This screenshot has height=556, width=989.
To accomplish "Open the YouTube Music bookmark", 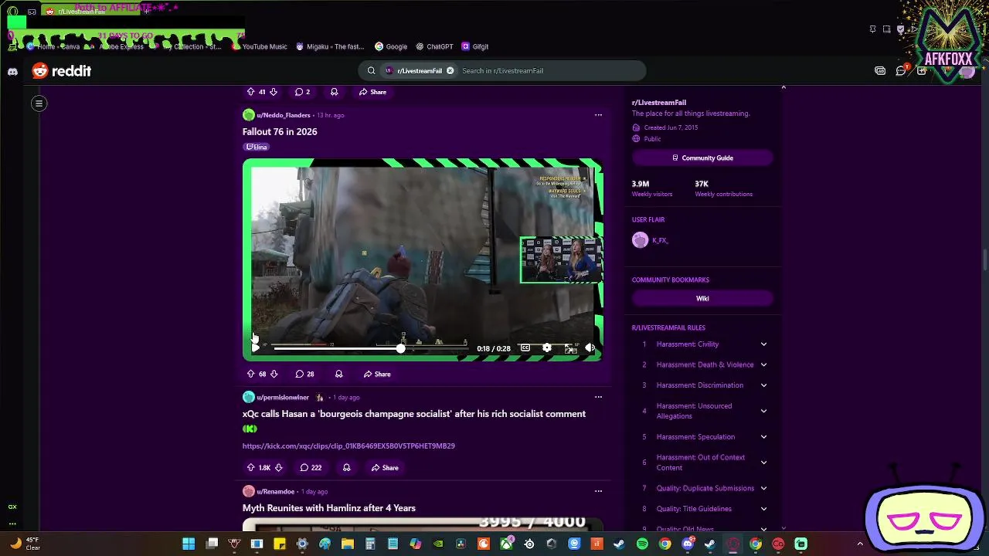I will 260,46.
